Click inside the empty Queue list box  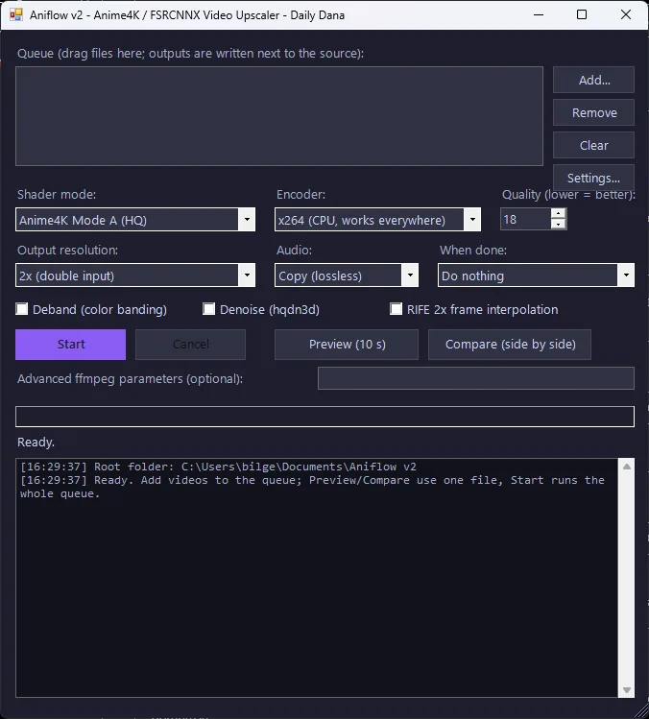(x=279, y=116)
